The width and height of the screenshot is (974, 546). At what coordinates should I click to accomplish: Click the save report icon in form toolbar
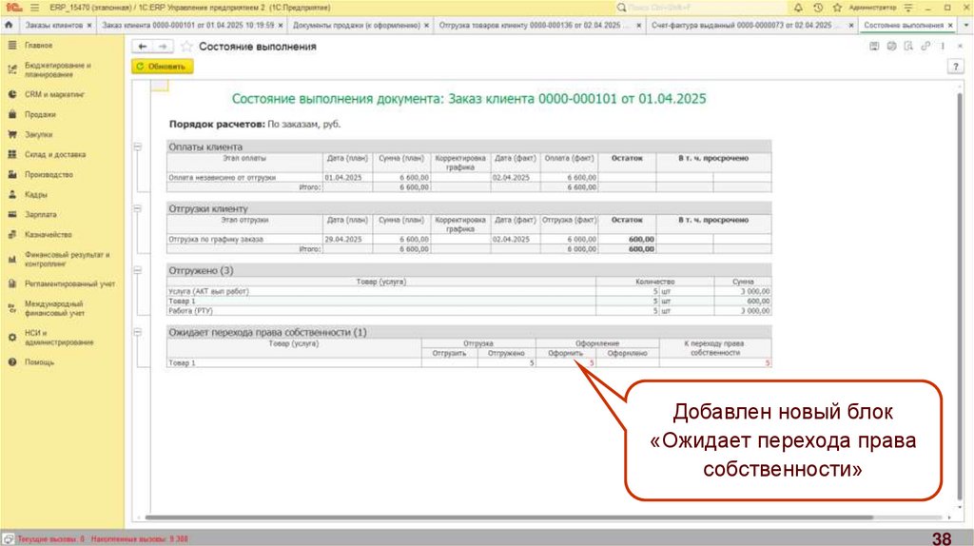[874, 46]
